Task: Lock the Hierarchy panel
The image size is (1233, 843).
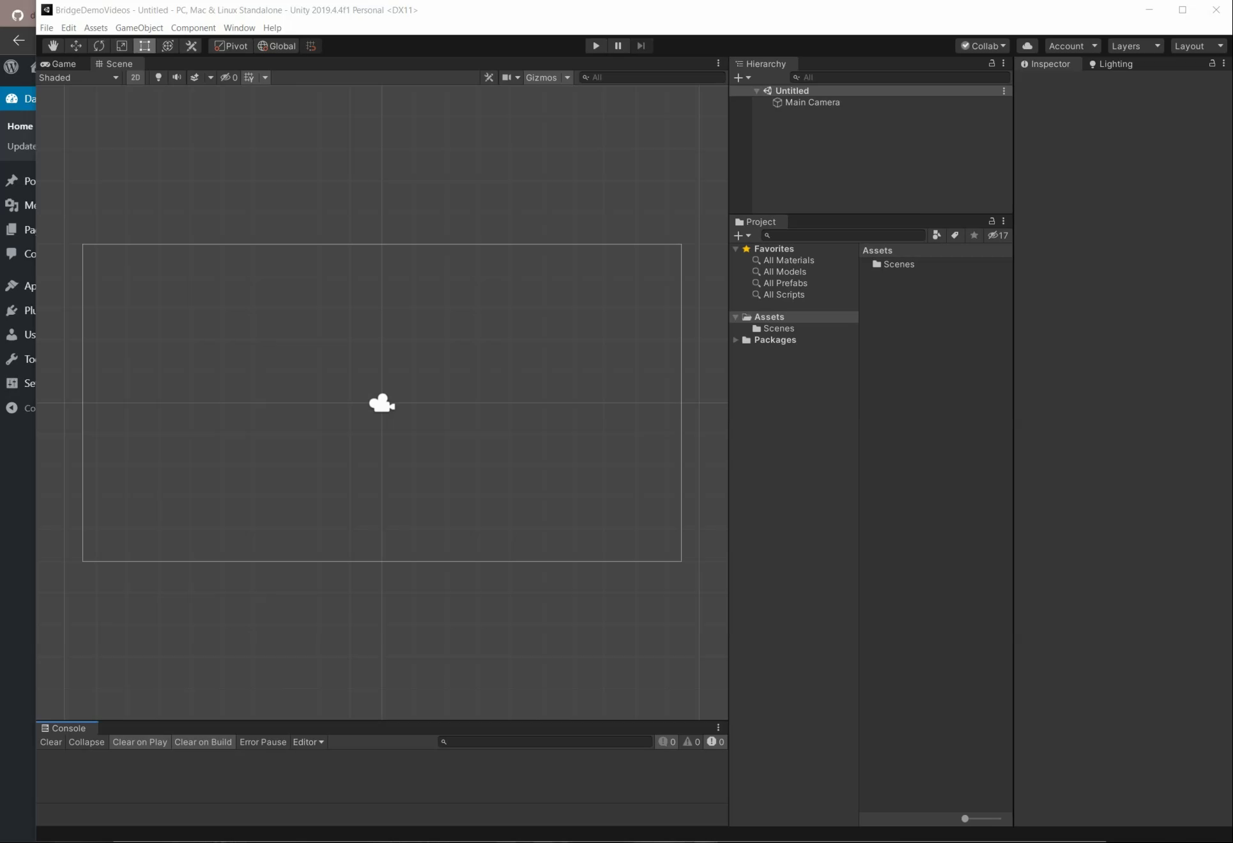Action: coord(992,63)
